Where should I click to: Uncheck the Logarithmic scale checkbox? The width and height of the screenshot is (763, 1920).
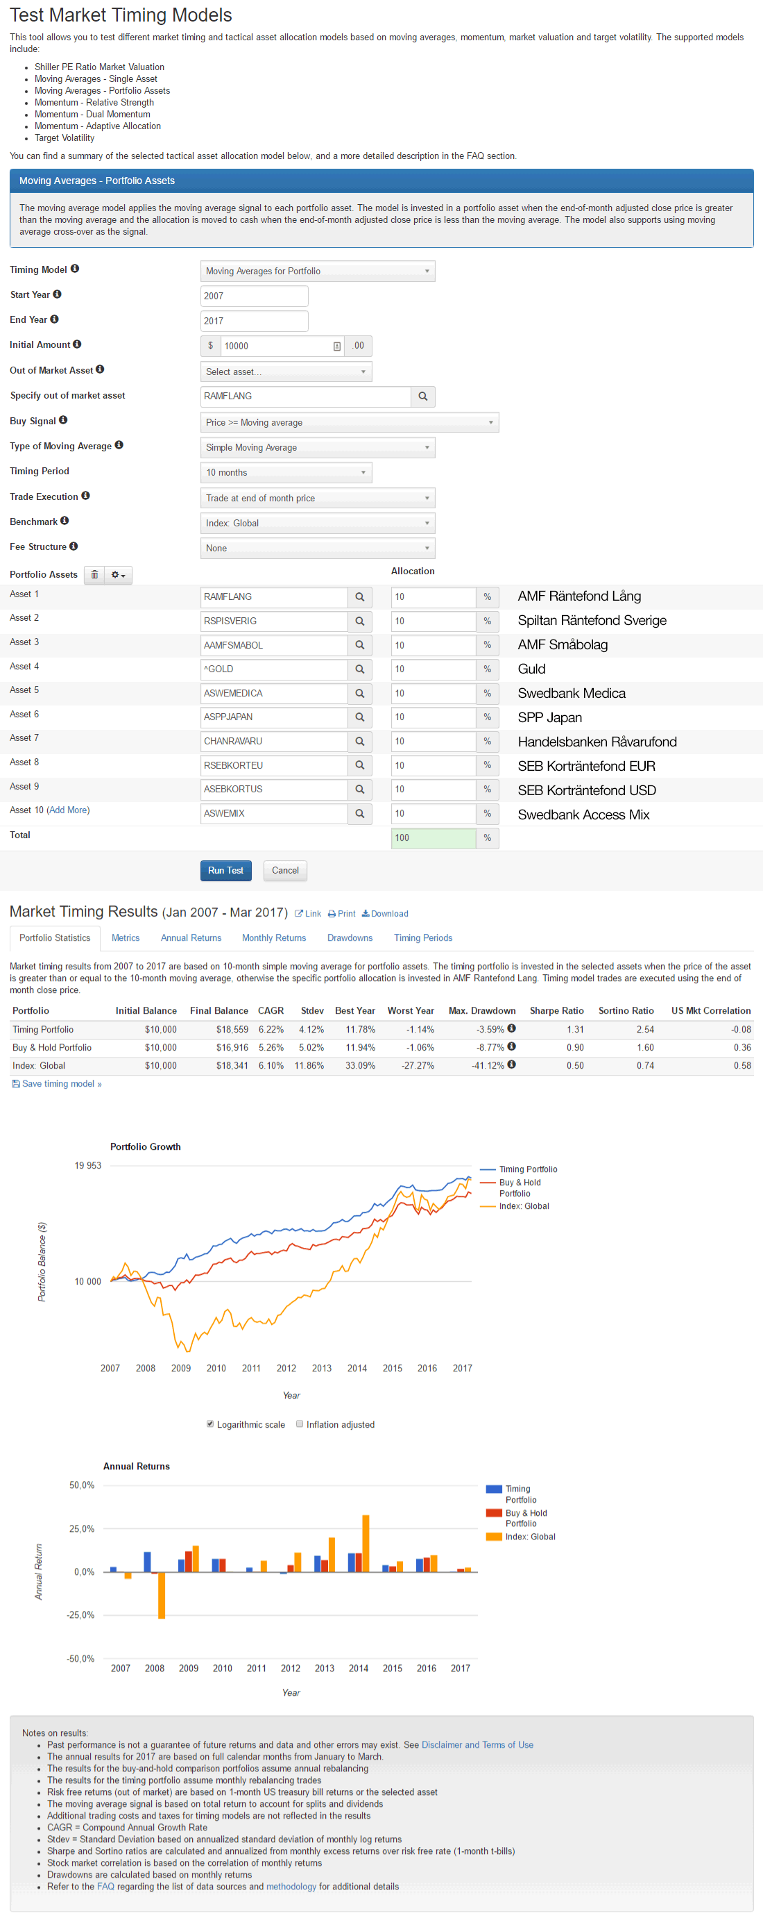point(210,1424)
